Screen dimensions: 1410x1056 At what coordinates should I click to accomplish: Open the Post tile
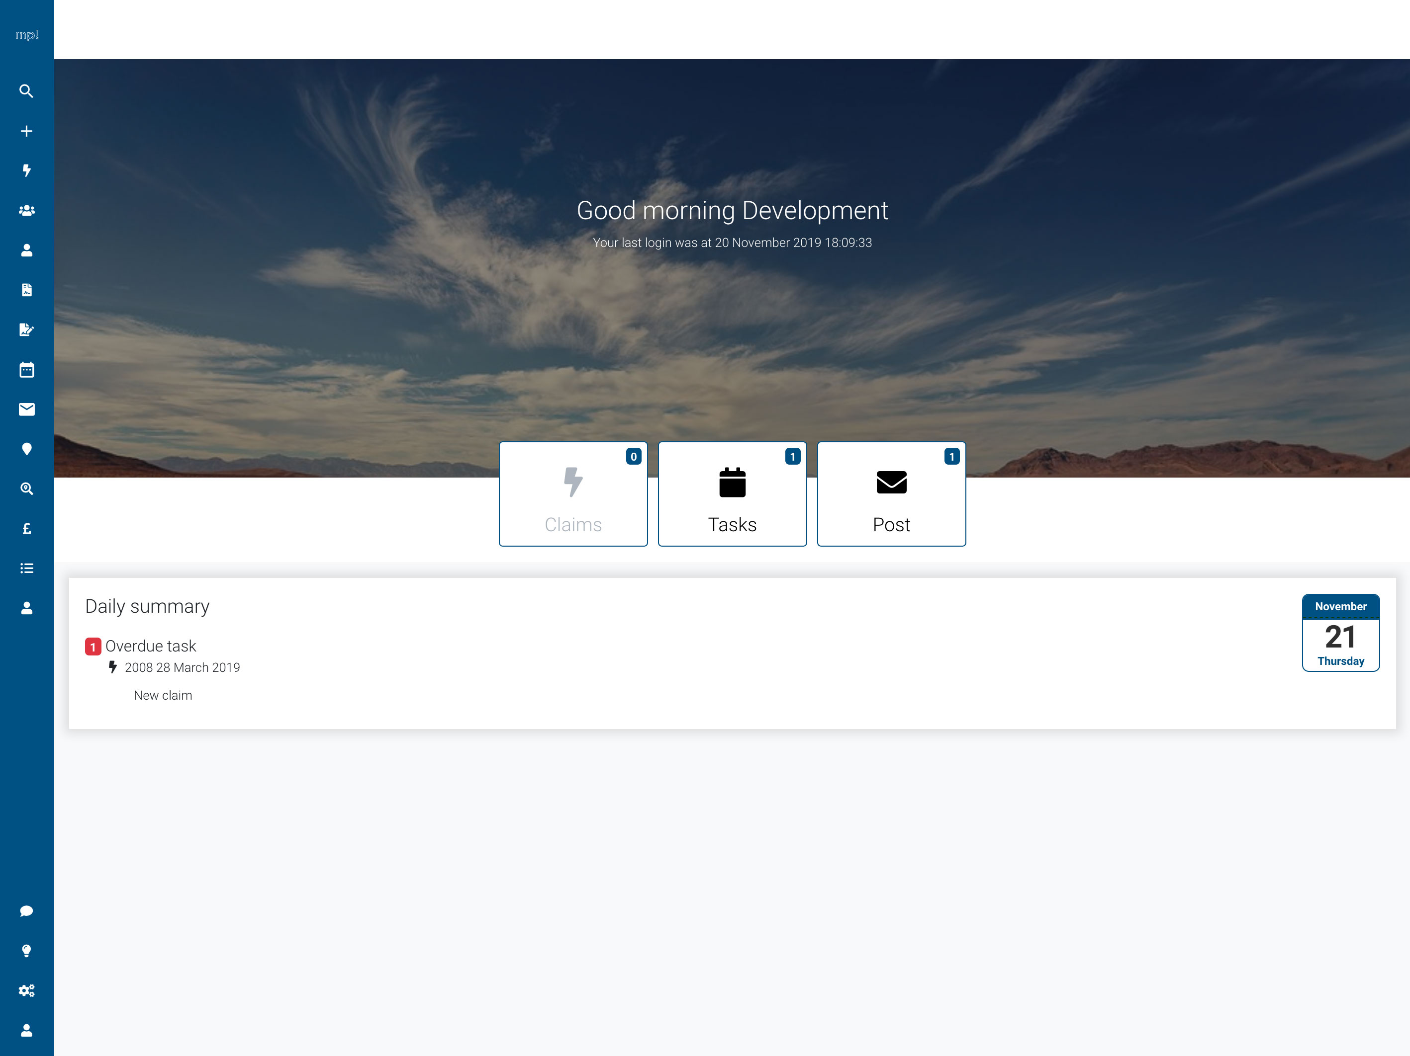click(890, 494)
